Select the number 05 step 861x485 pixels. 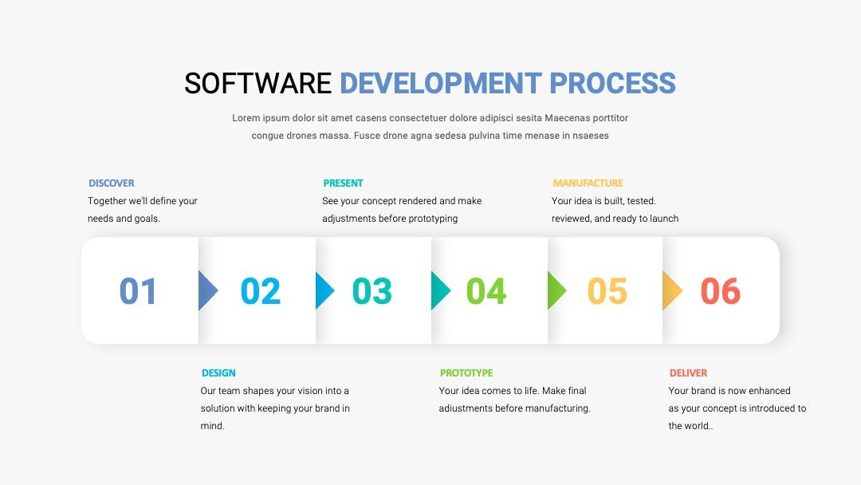point(607,291)
